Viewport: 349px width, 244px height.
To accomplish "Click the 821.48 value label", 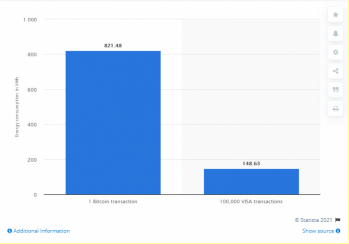I will click(113, 45).
